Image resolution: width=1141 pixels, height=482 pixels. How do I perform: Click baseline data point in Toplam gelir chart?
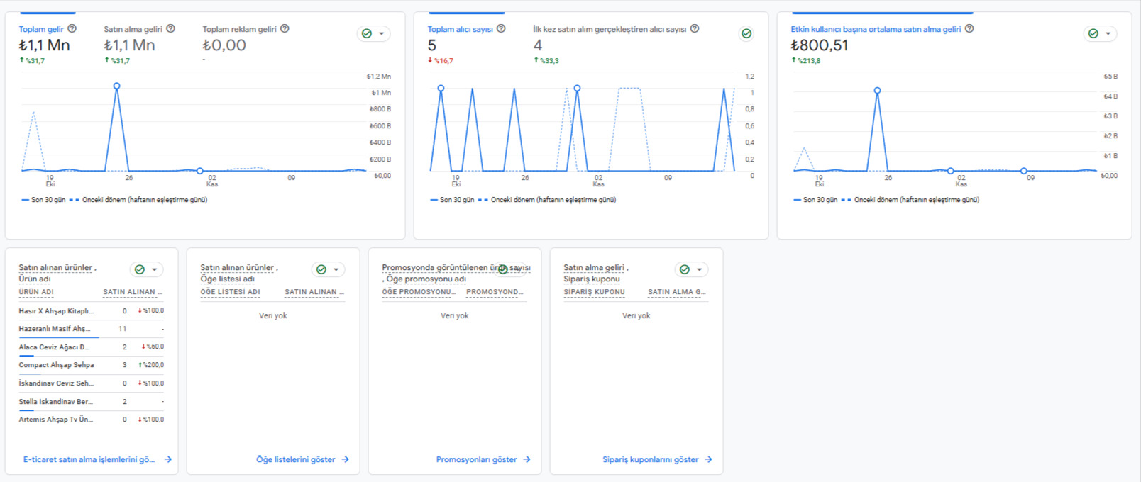(200, 171)
